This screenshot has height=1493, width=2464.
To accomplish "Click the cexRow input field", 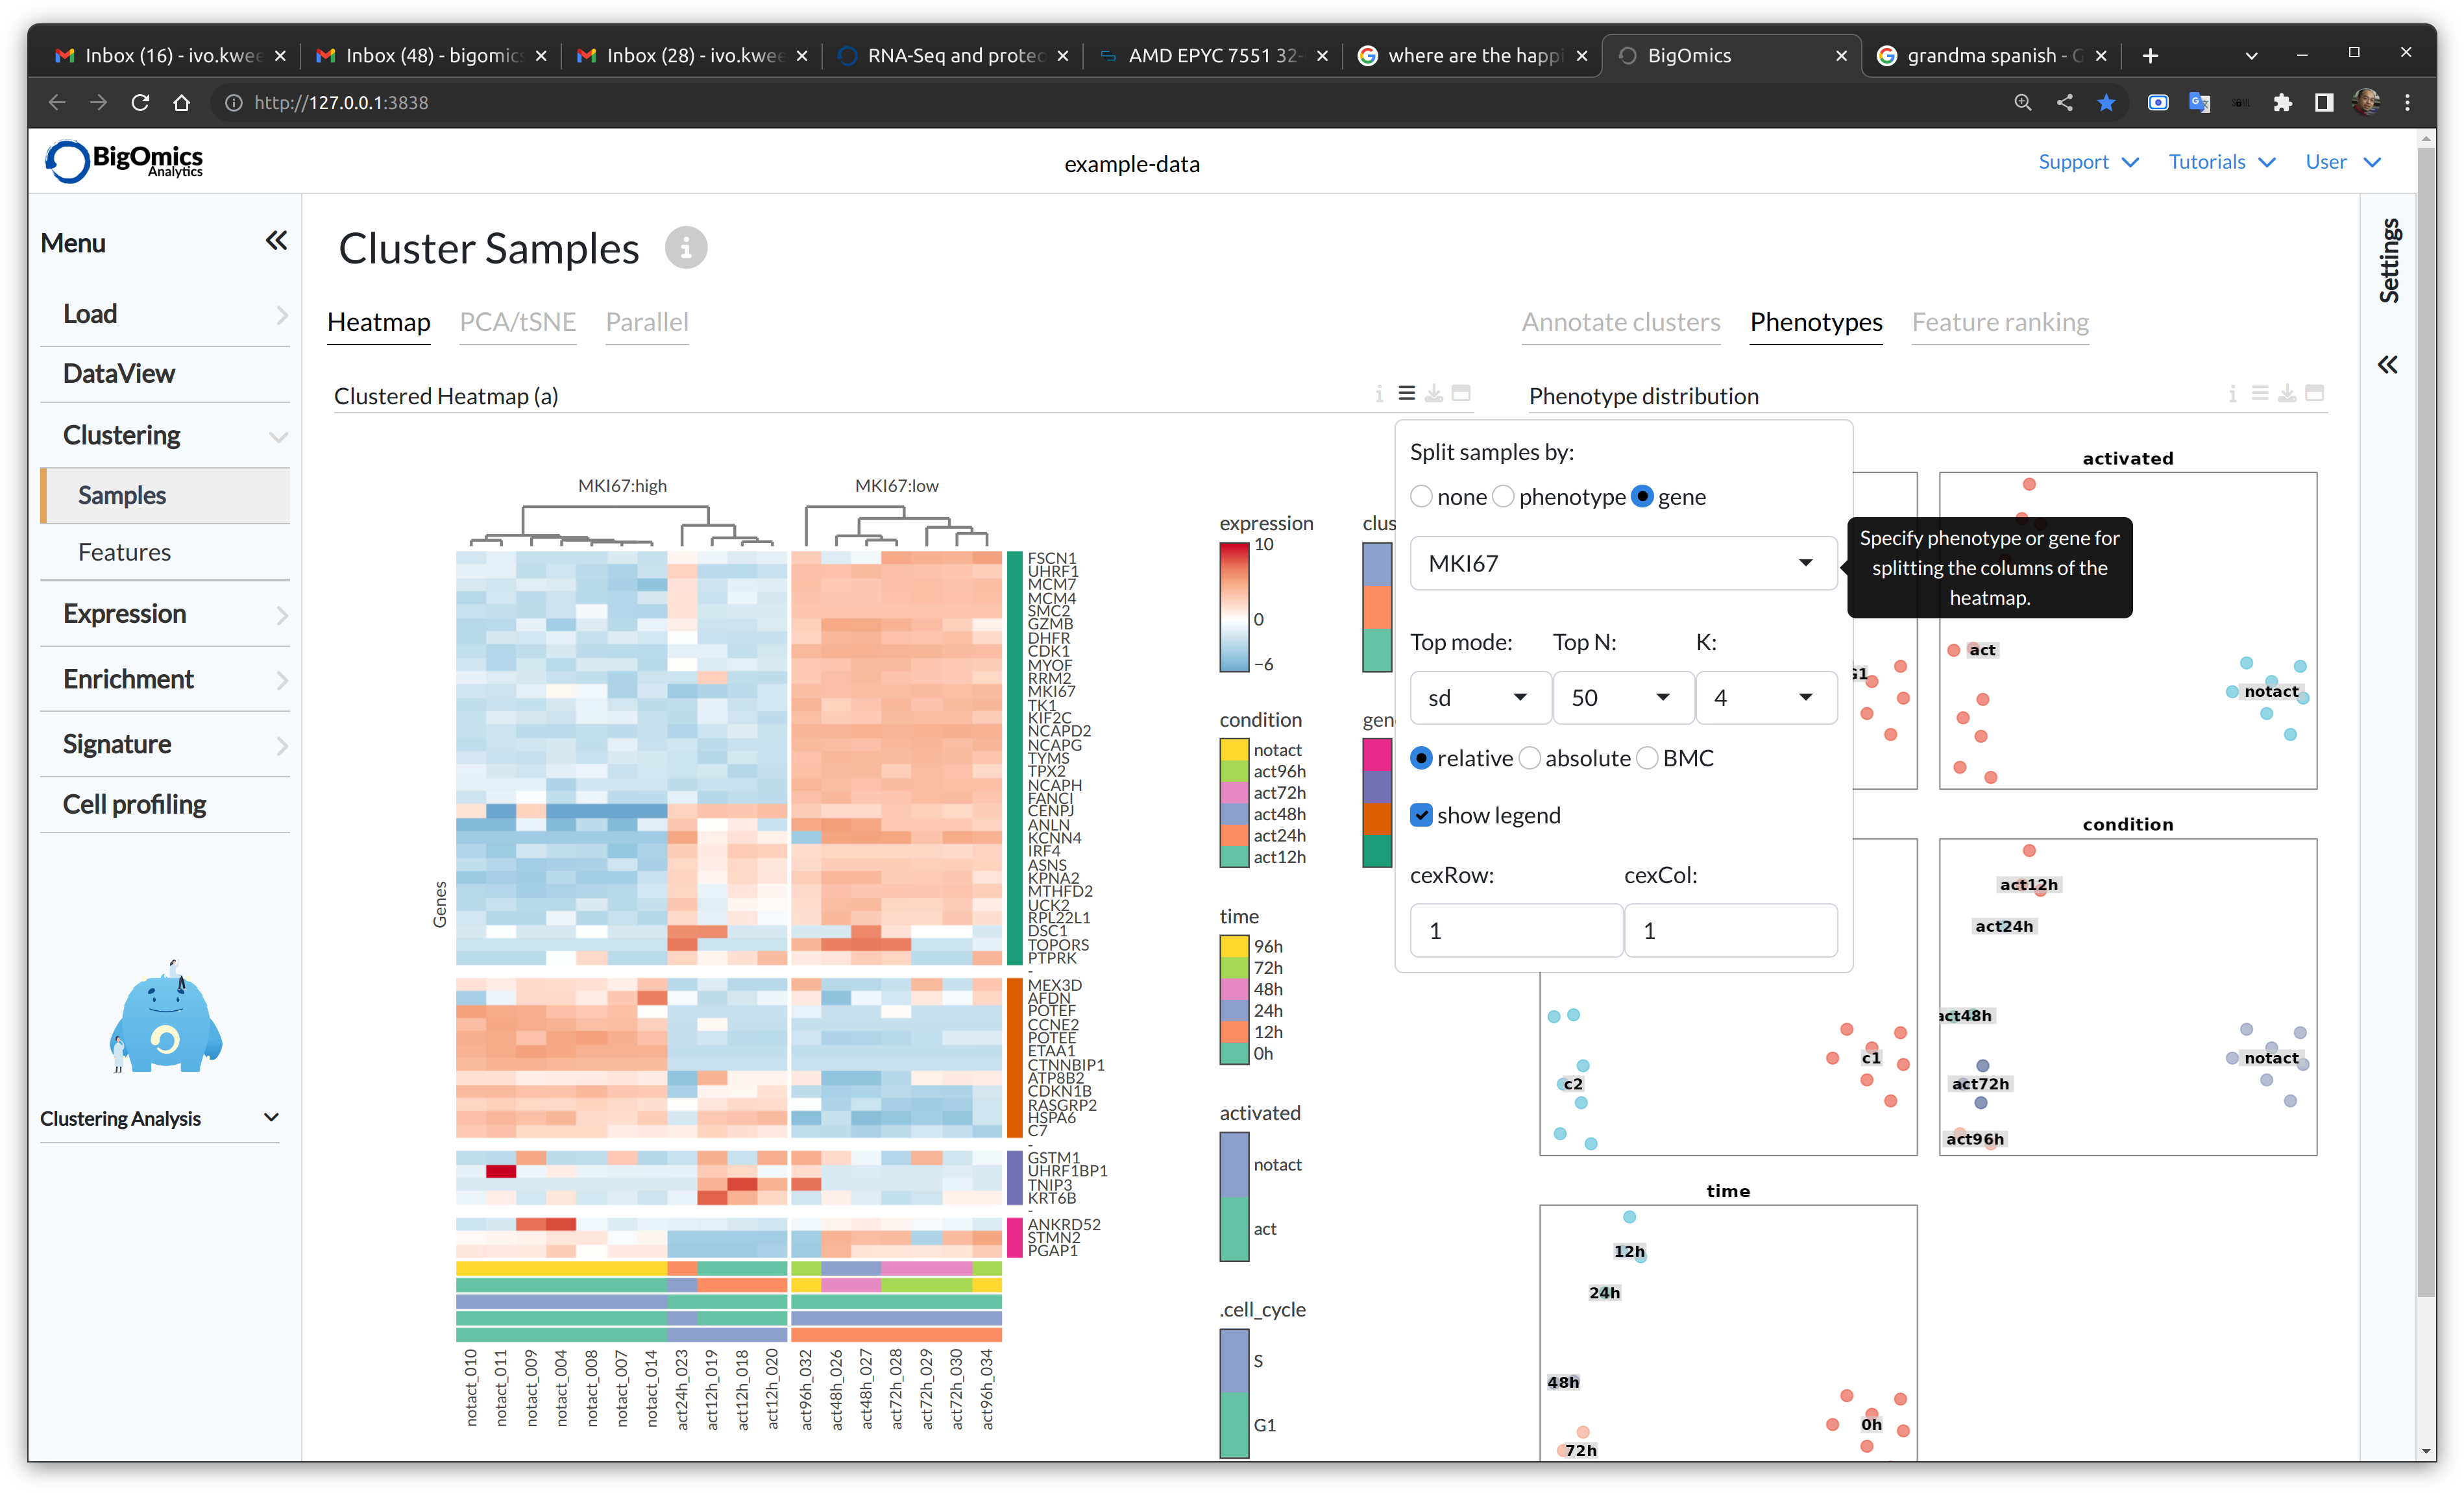I will click(1516, 930).
